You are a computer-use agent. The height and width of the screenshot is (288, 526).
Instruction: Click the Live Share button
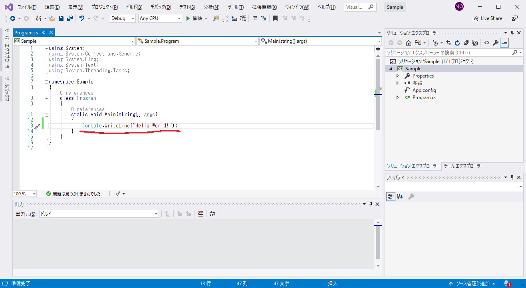487,18
